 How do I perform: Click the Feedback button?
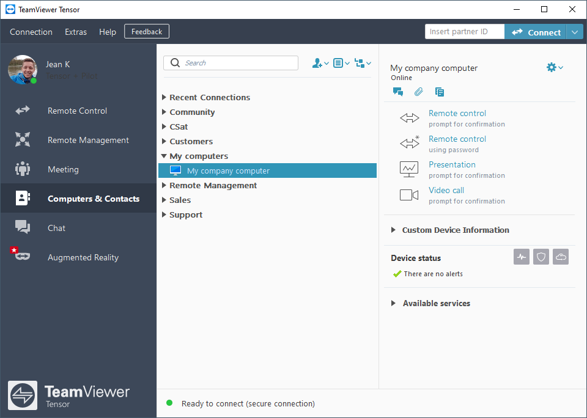(x=147, y=31)
